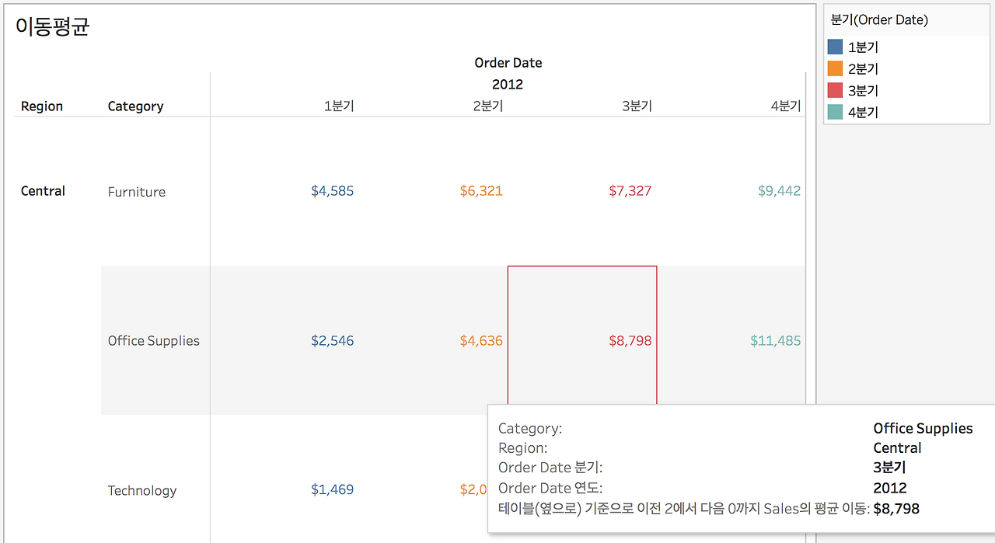Click the red 3분기 legend color swatch
995x543 pixels.
click(836, 91)
